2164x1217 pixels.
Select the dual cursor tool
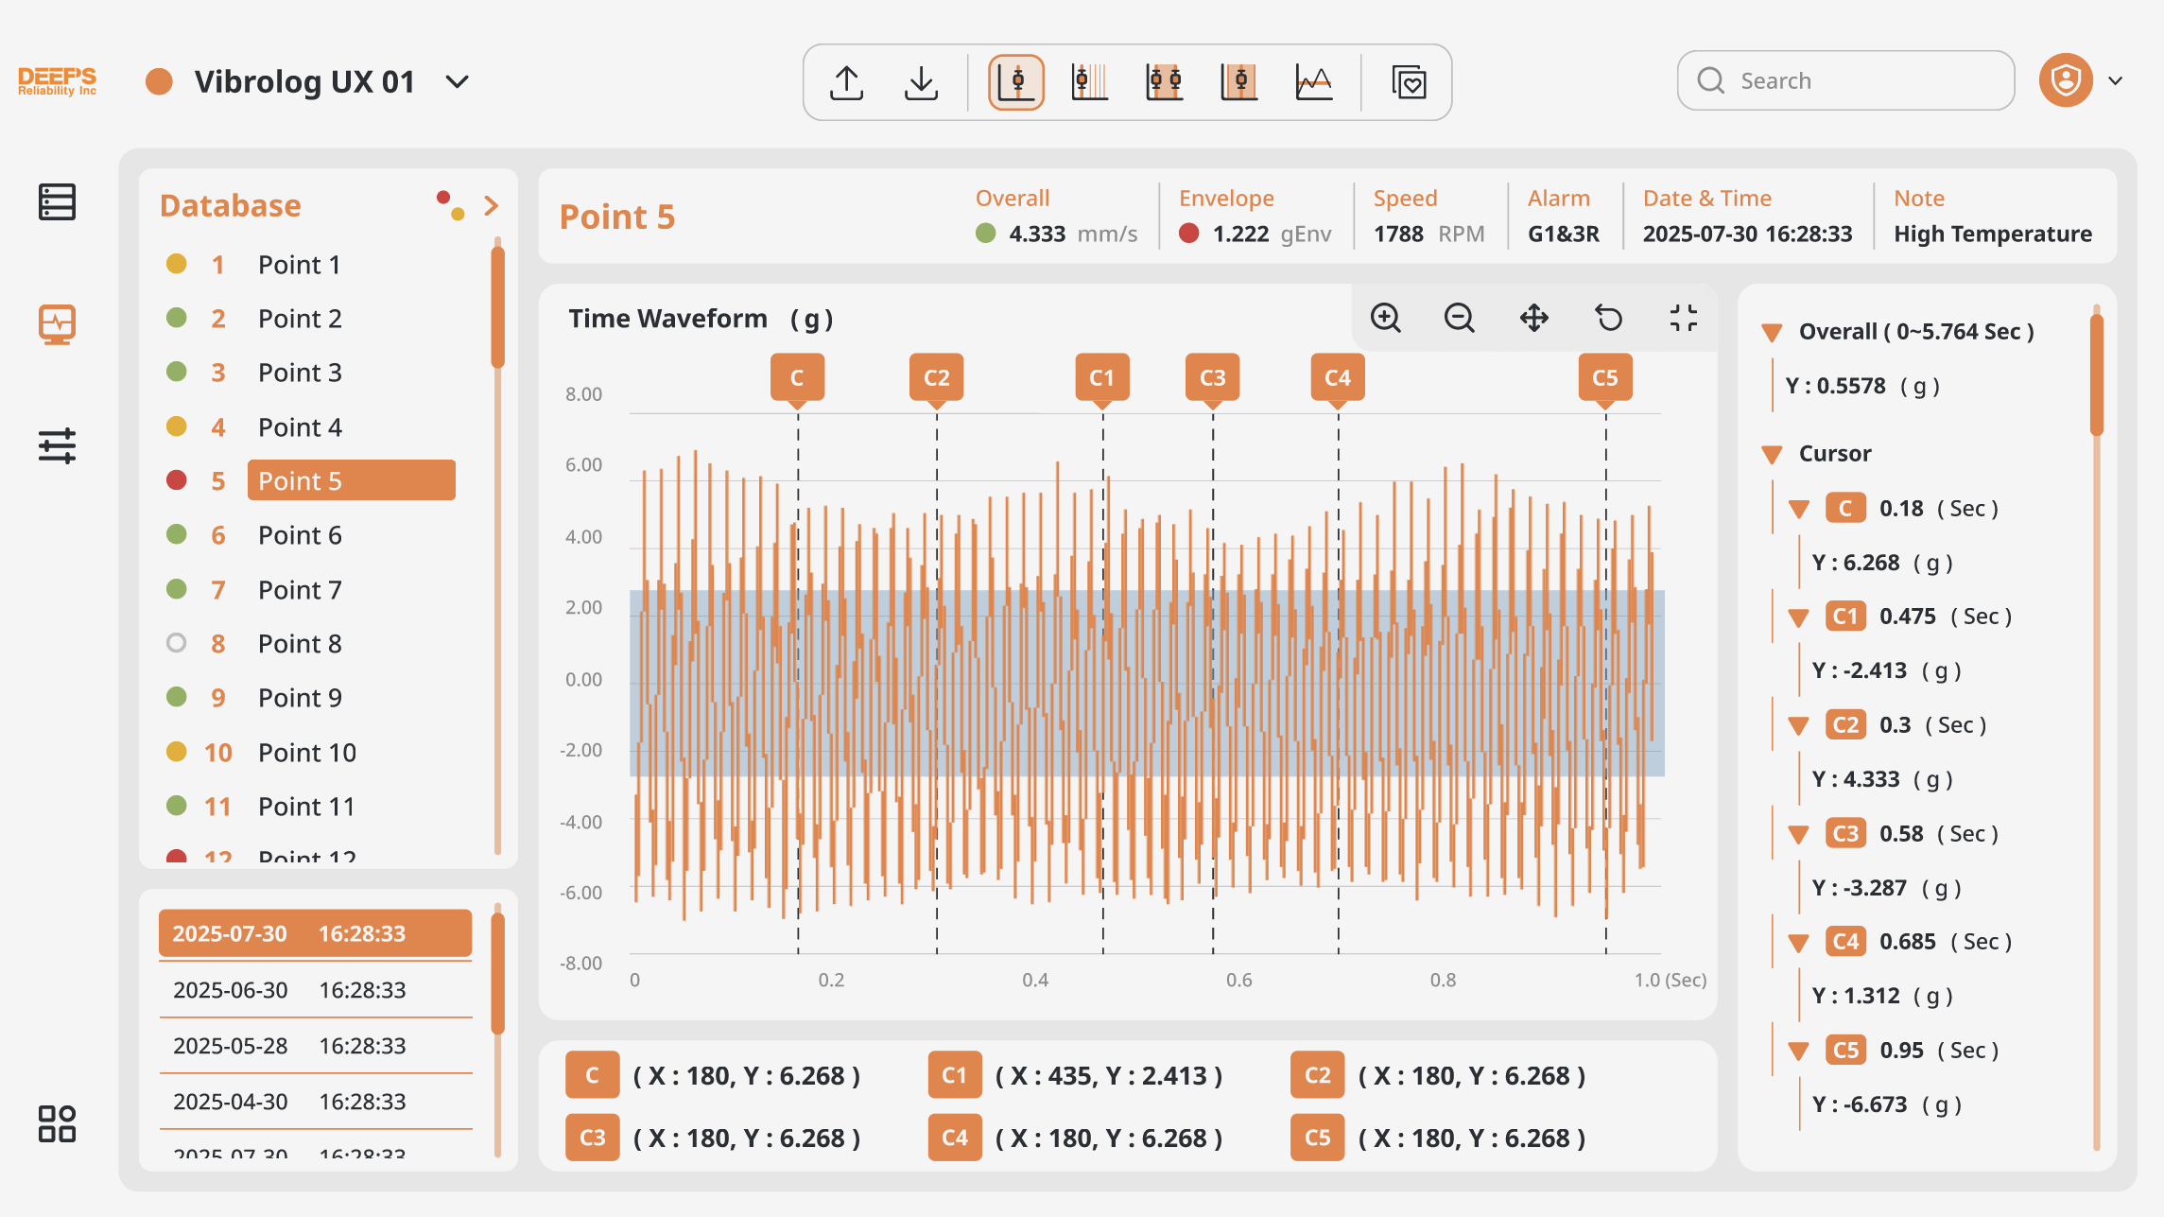point(1165,82)
